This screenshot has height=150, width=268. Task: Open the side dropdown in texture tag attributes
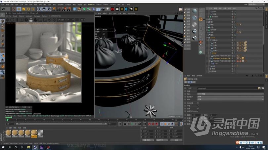coord(230,99)
